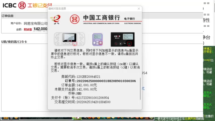Click the ICBC mascot icon in dialog
This screenshot has width=215, height=121.
coord(56,20)
